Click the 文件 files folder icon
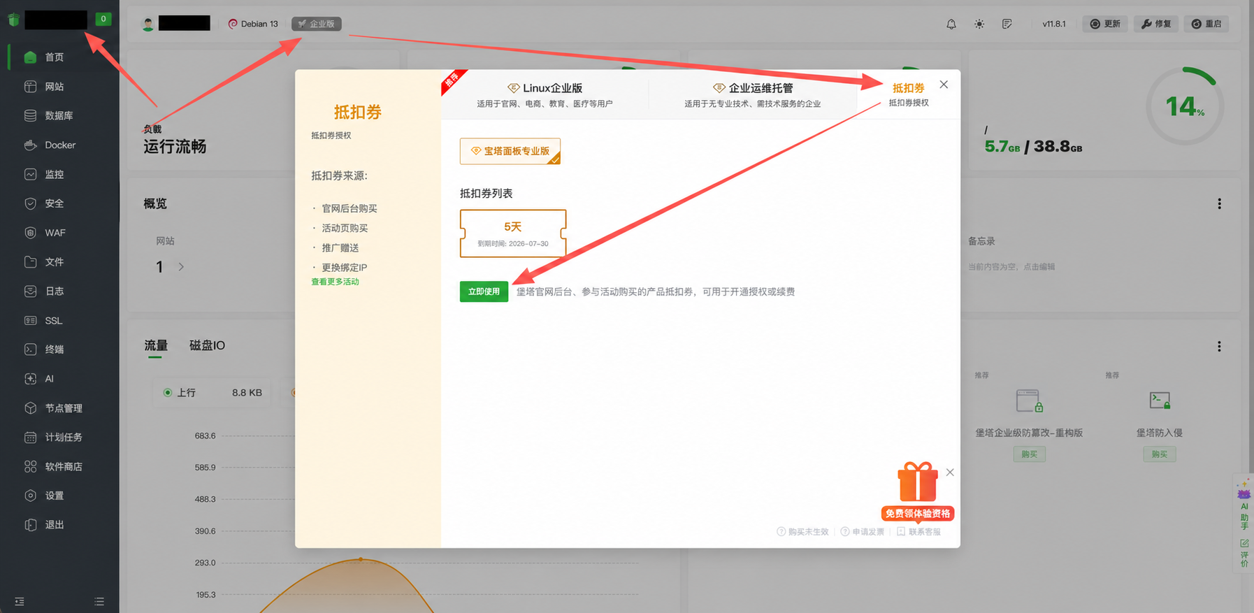Viewport: 1254px width, 613px height. (30, 262)
